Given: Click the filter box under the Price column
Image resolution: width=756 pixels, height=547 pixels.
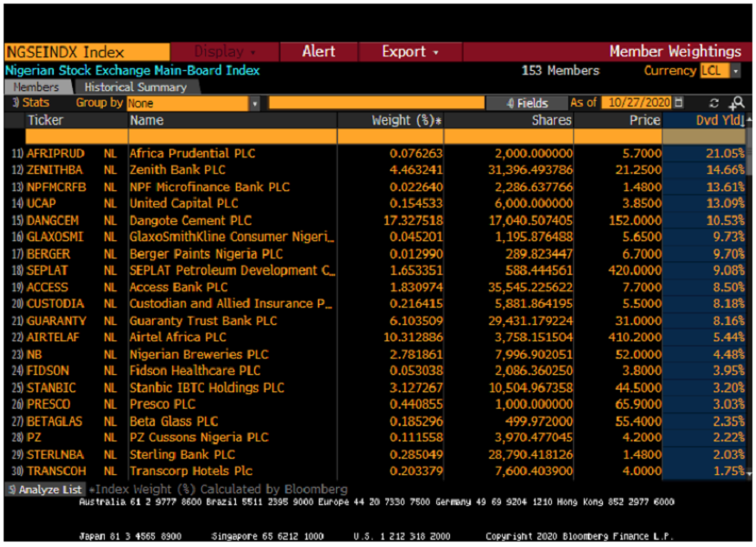Looking at the screenshot, I should tap(618, 137).
